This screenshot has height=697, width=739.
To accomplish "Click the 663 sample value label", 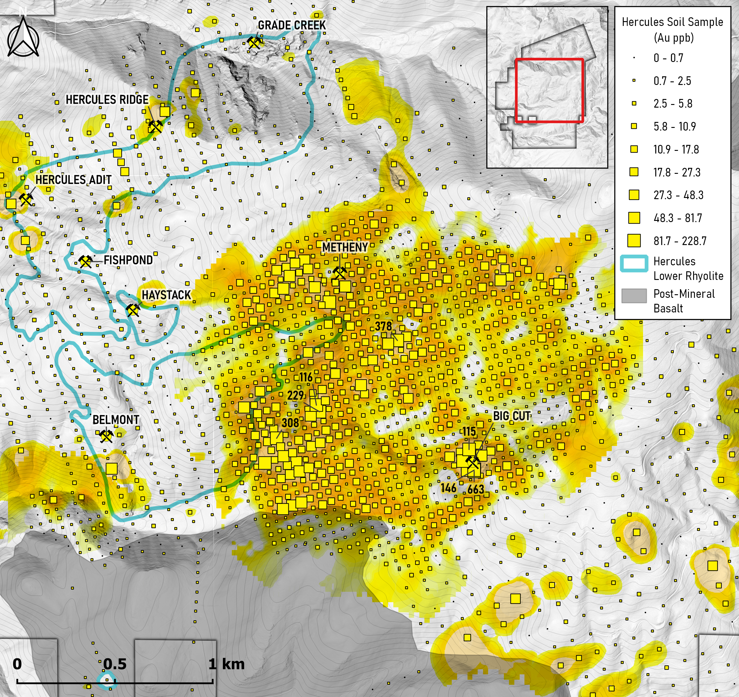I will (x=476, y=489).
